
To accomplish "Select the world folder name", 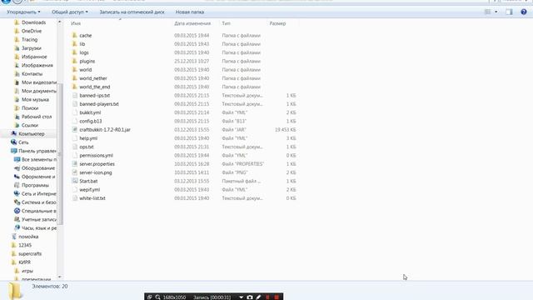I will 85,70.
